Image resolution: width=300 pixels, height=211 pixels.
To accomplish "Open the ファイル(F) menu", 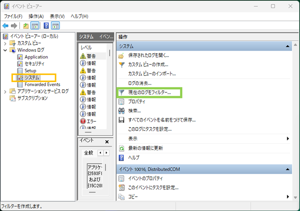I will (13, 16).
